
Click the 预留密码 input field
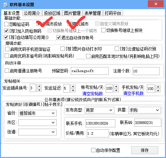(x=90, y=71)
